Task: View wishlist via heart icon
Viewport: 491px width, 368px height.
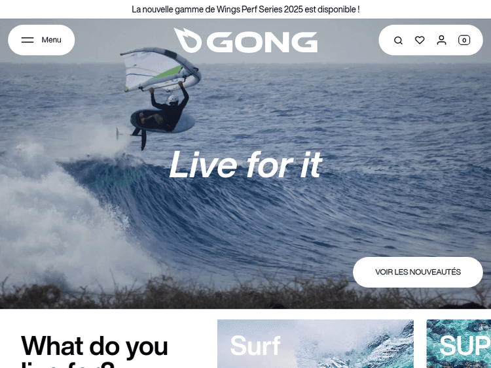Action: point(420,40)
